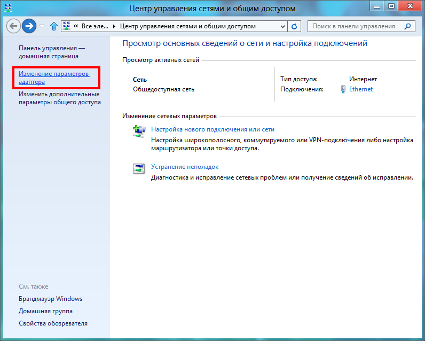Click the control panel icon in address bar
The height and width of the screenshot is (341, 425).
coord(67,26)
